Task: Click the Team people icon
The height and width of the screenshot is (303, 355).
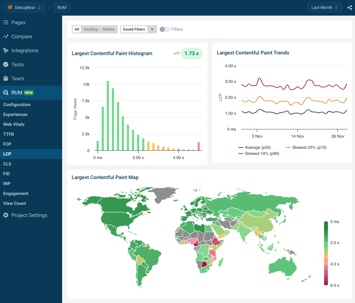Action: click(6, 78)
